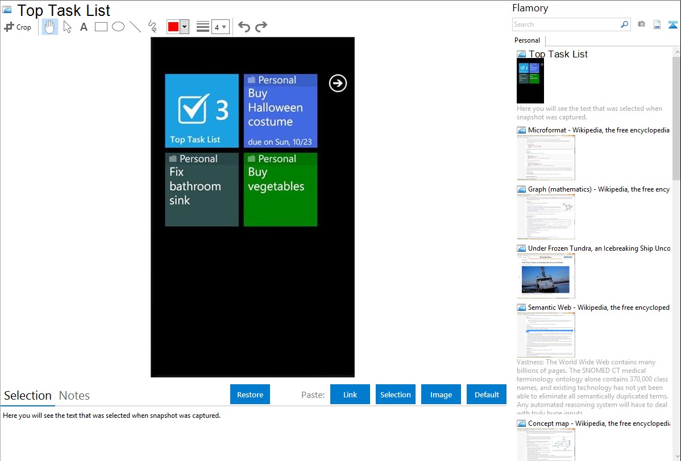Click the sidebar vertical scrollbar thumb
This screenshot has width=681, height=461.
coord(676,118)
